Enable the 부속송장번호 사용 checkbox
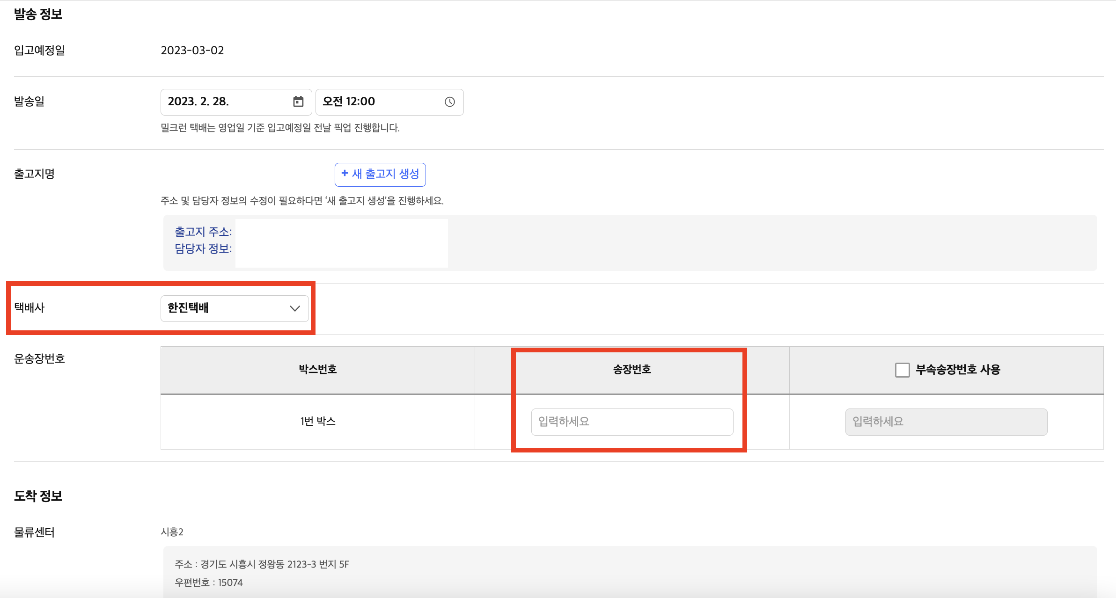 [902, 370]
